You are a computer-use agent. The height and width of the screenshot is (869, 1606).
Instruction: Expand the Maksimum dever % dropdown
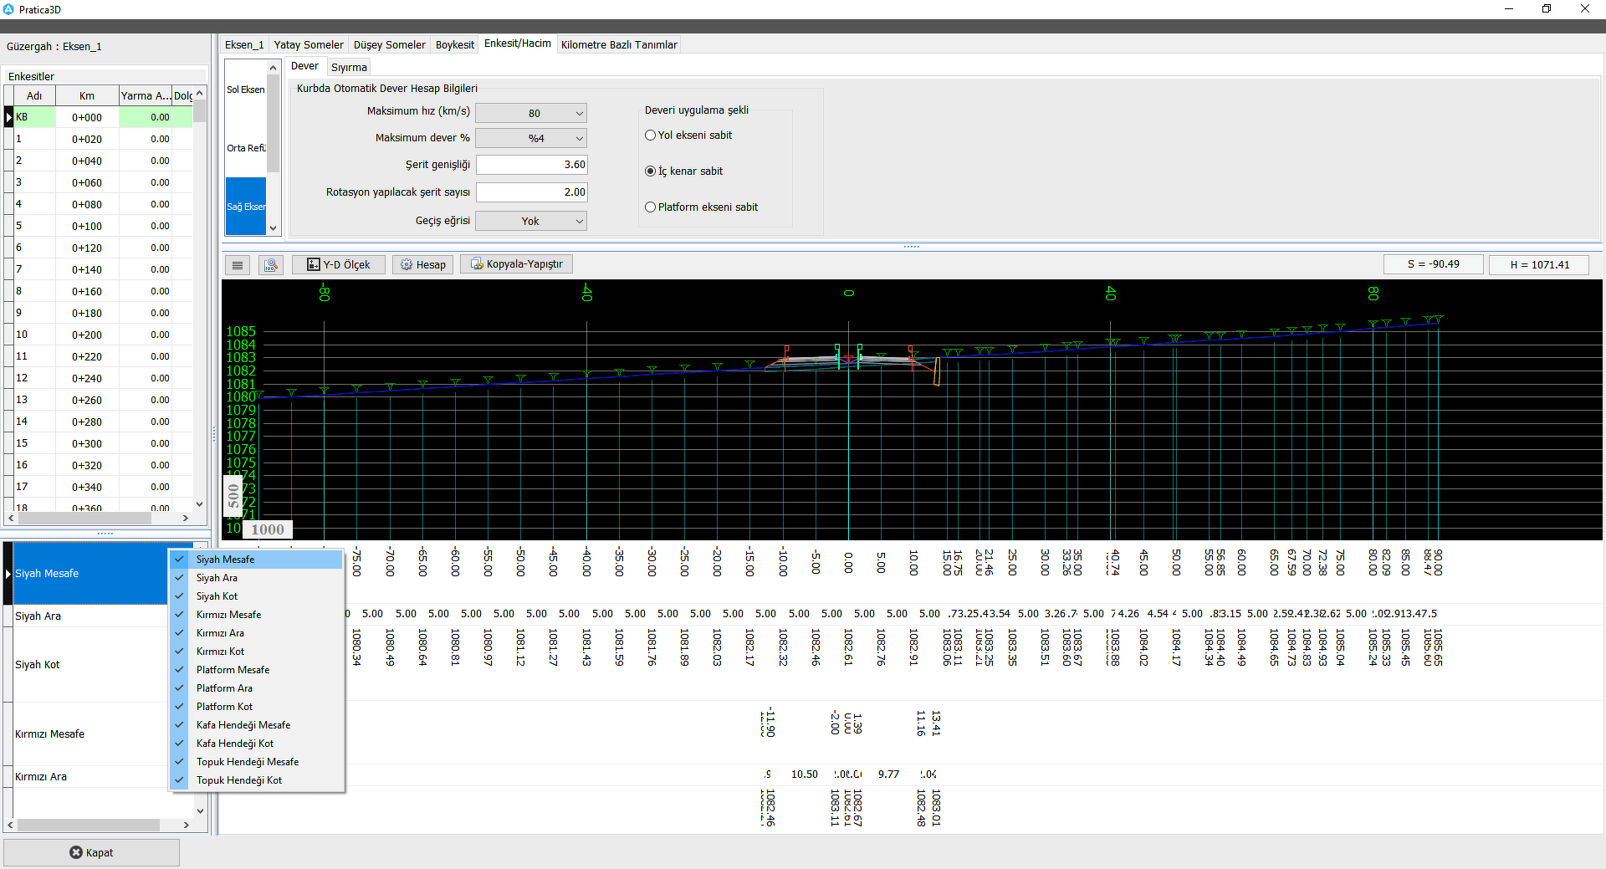pos(531,139)
